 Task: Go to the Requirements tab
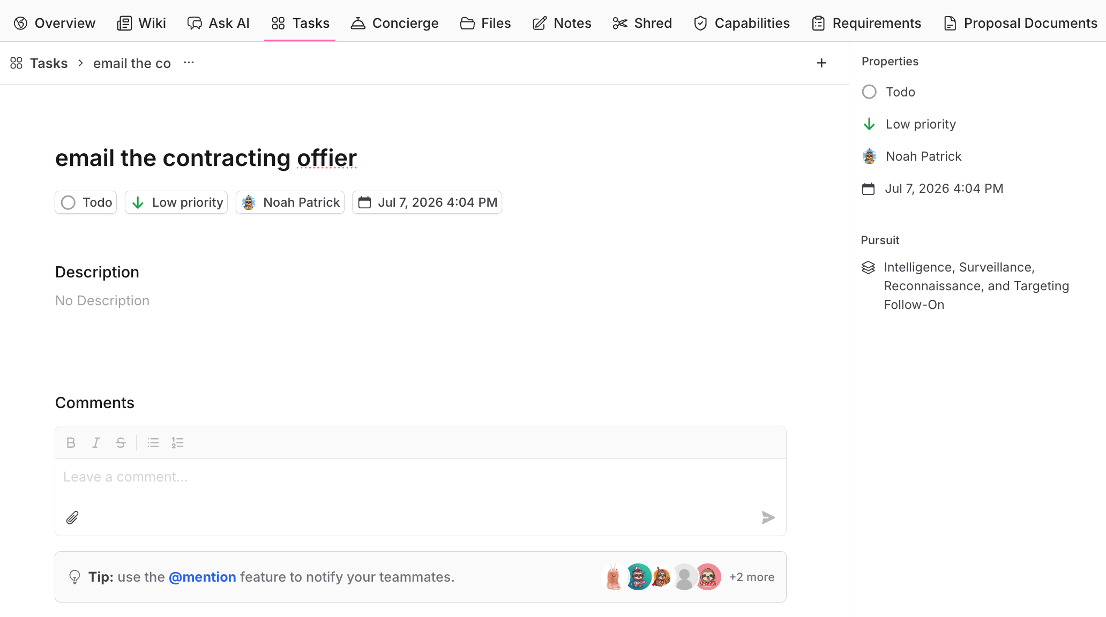pos(866,23)
